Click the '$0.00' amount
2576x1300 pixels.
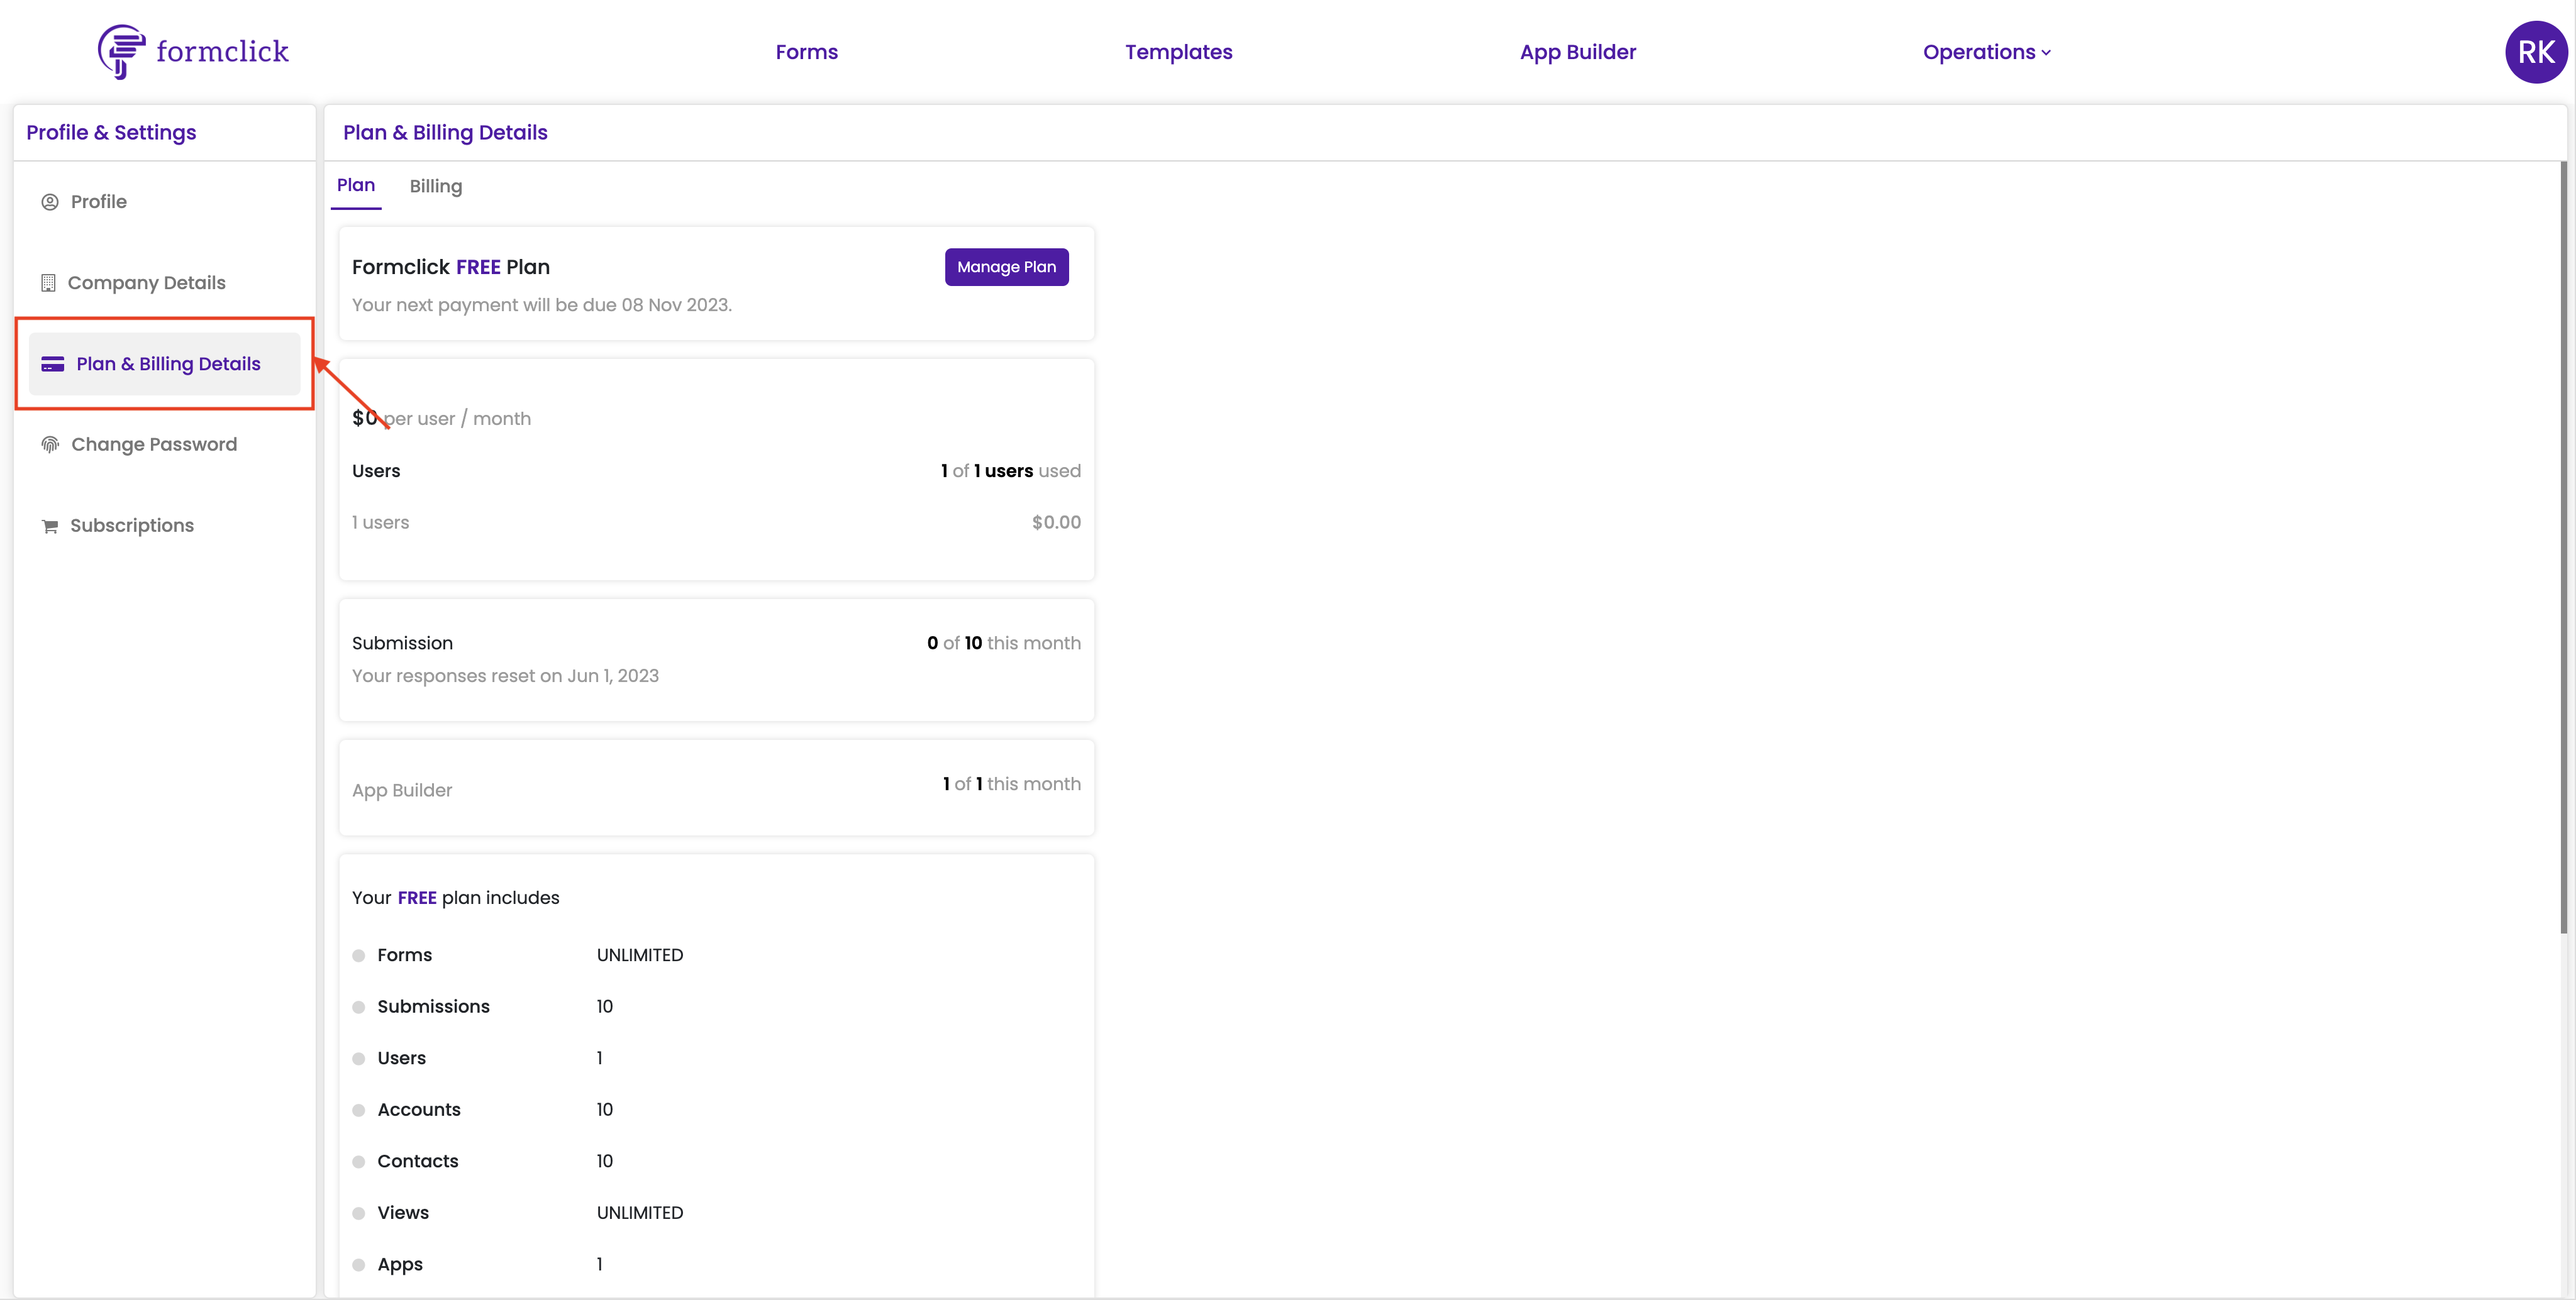[1056, 522]
